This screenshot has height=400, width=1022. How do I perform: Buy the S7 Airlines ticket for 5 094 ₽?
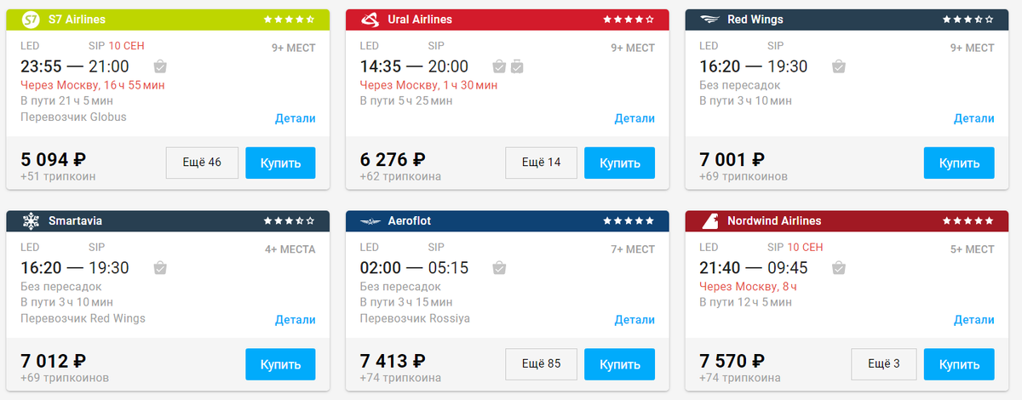click(281, 163)
